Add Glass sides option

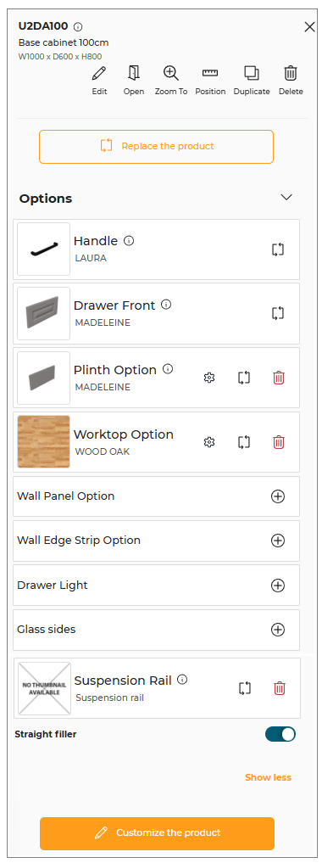[278, 630]
